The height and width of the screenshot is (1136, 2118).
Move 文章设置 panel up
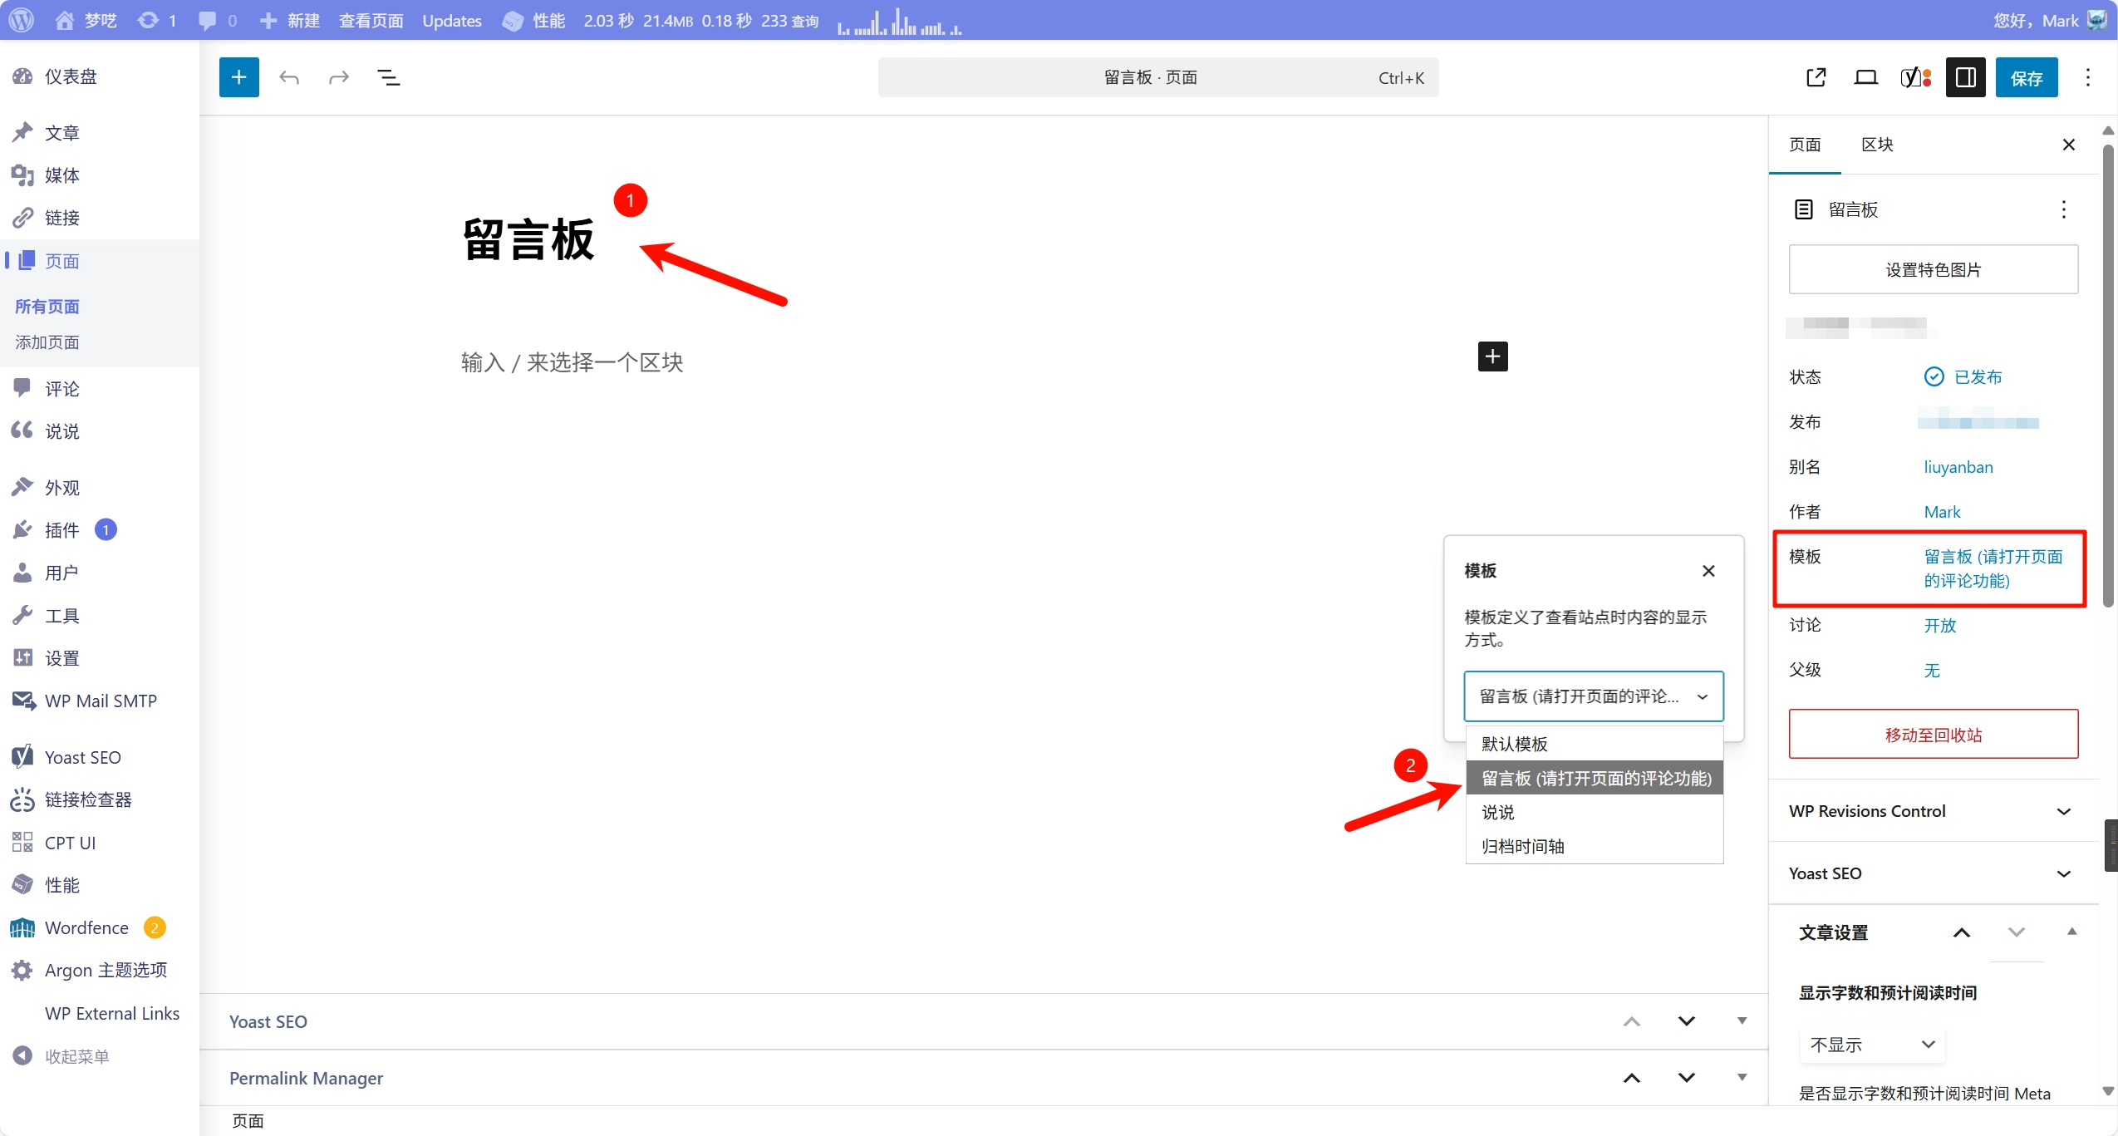1961,932
